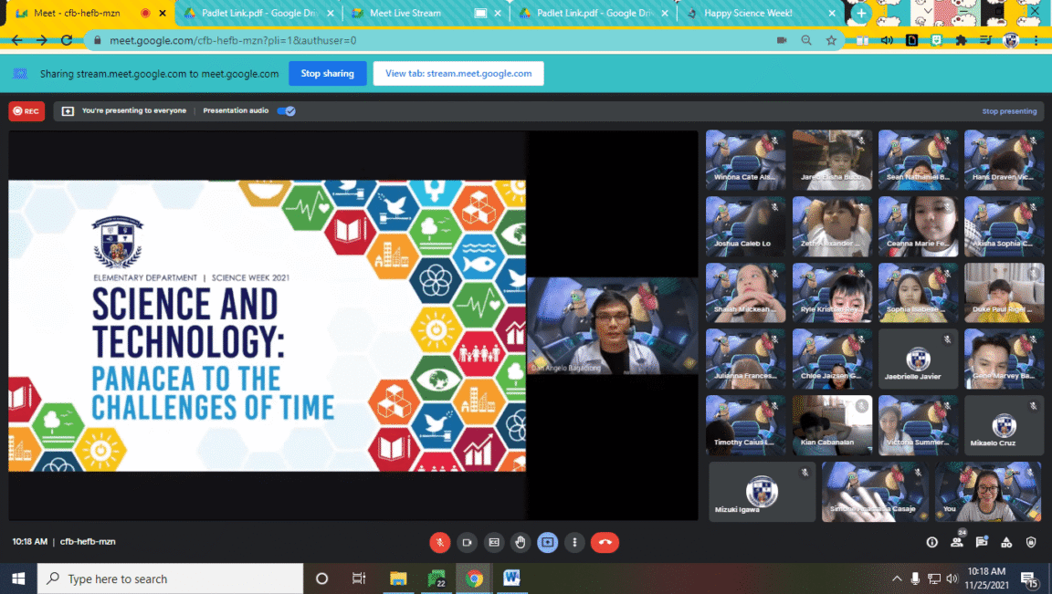Image resolution: width=1052 pixels, height=594 pixels.
Task: Expand hidden icons in the system tray
Action: tap(897, 578)
